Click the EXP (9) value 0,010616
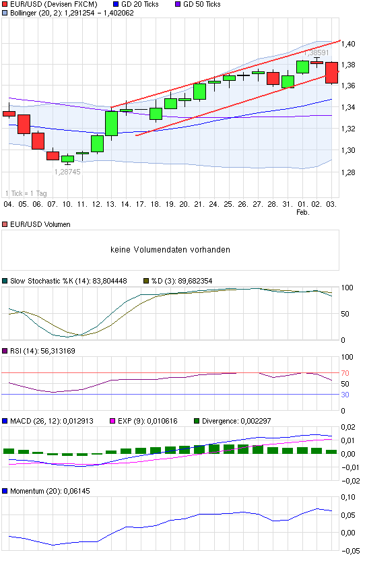Screen dimensions: 367x565 (162, 421)
